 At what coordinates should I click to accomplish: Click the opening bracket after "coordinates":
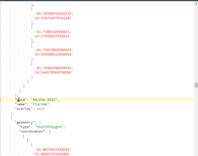(x=50, y=132)
